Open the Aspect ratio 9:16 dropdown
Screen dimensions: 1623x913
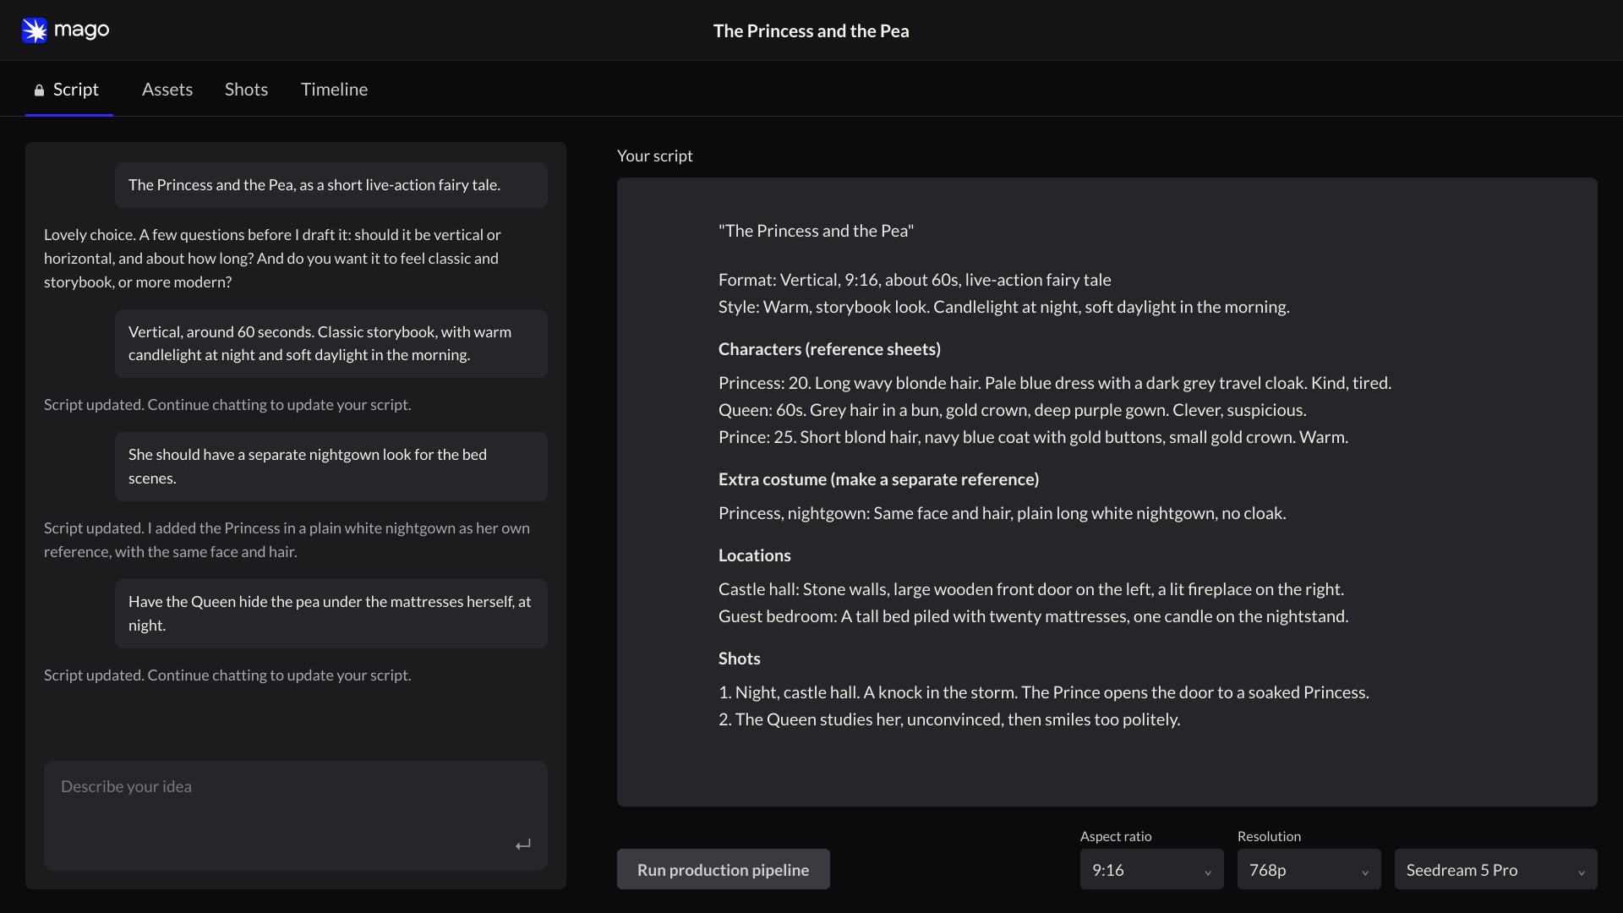pos(1152,869)
